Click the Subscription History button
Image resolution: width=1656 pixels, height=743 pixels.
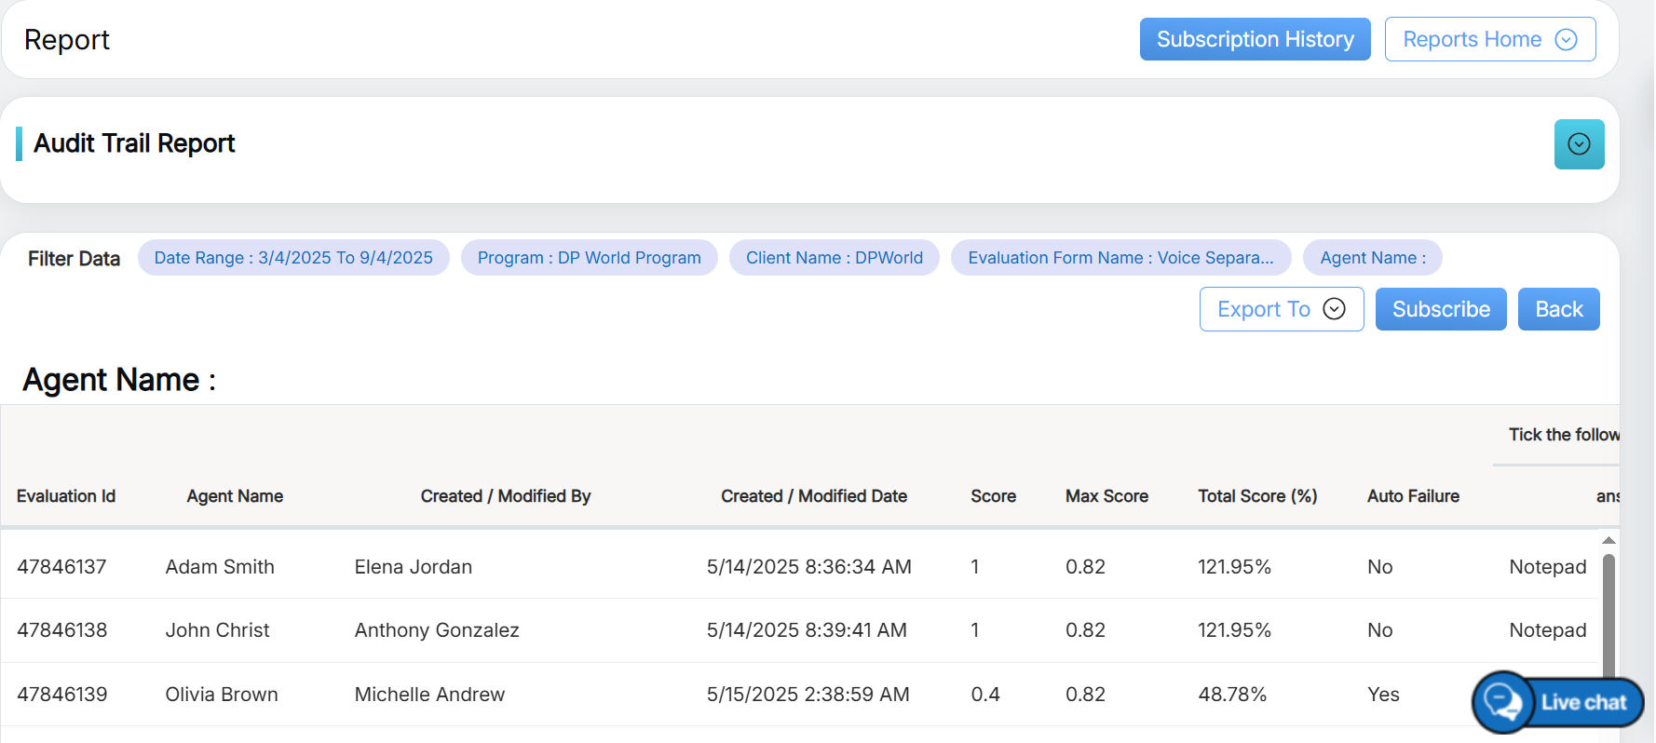(x=1255, y=39)
